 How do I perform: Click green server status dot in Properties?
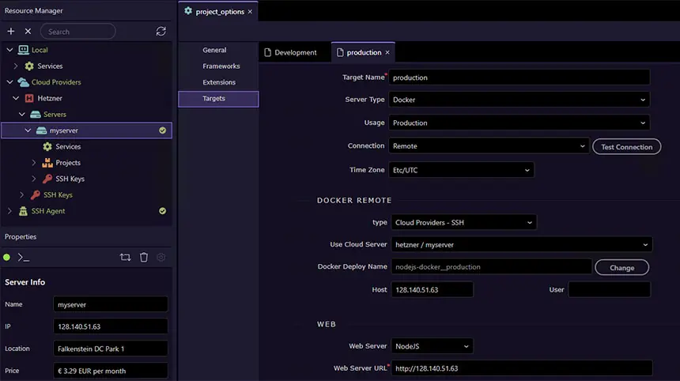click(x=6, y=257)
